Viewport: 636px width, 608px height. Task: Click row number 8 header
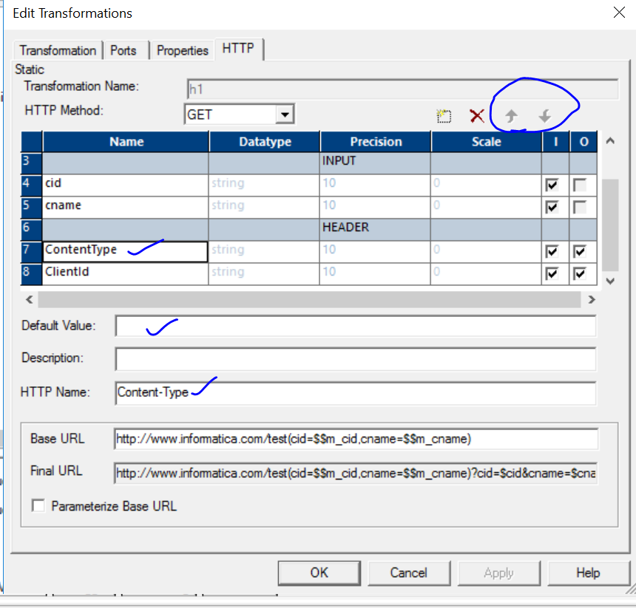click(x=31, y=274)
